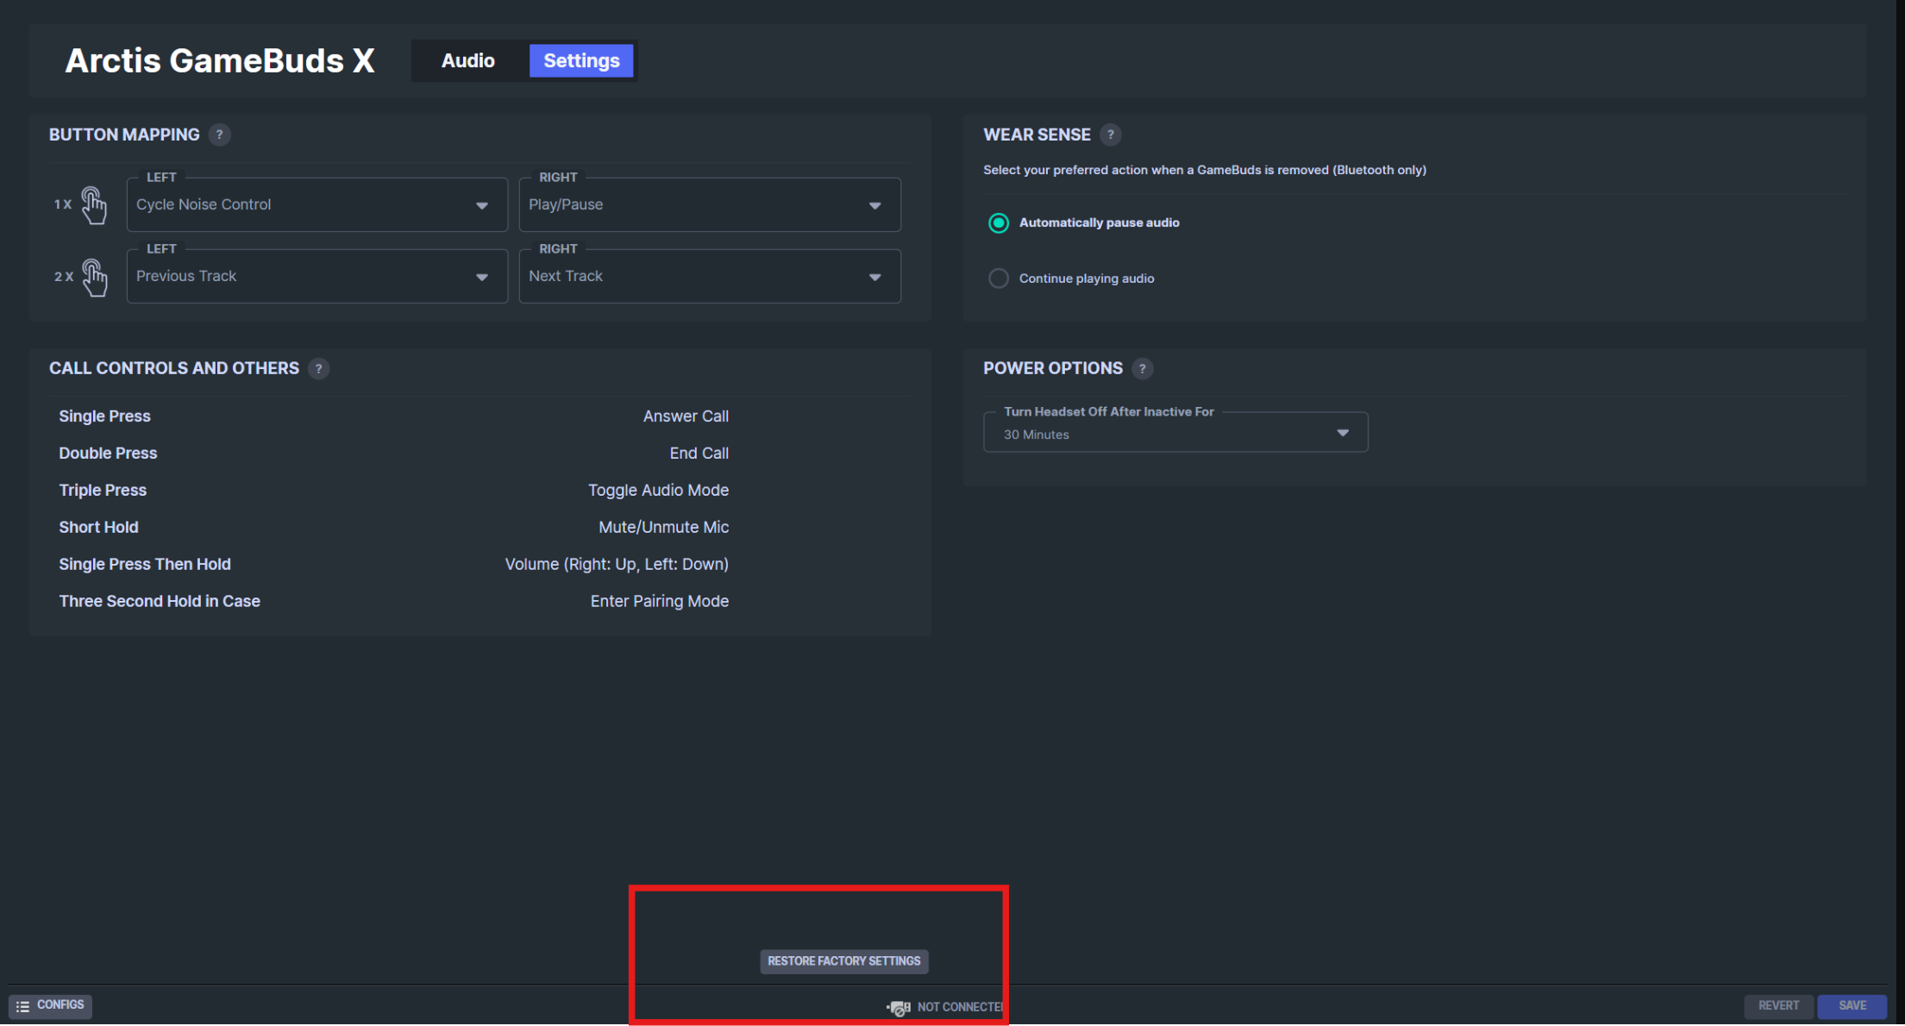
Task: Click the Enter Pairing Mode value
Action: pos(660,602)
